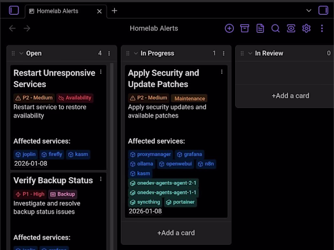Click P2 - Medium tag on Restart card
334x250 pixels.
tap(34, 98)
